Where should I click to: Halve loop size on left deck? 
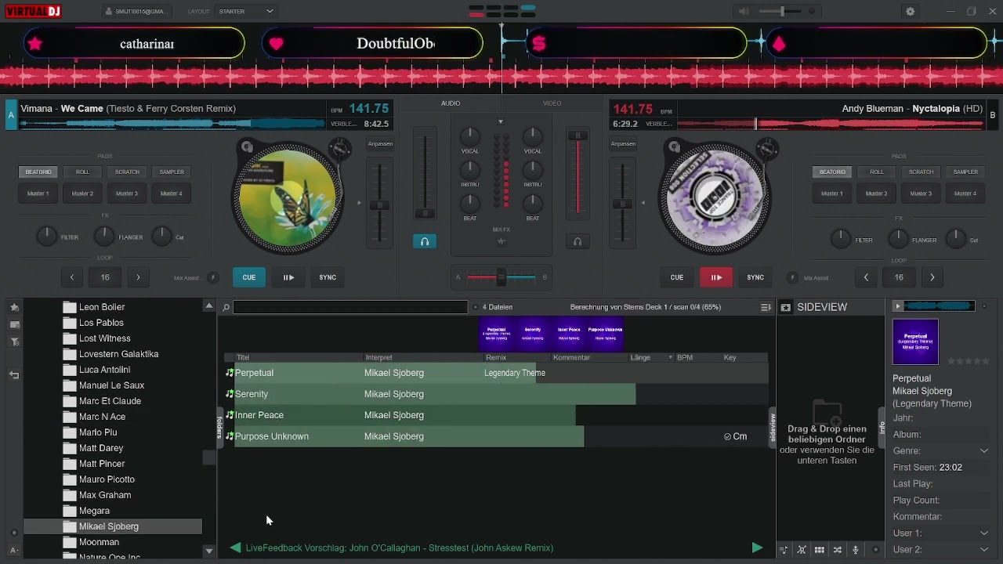(x=72, y=277)
